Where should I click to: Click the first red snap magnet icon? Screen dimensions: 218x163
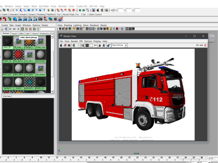click(58, 10)
